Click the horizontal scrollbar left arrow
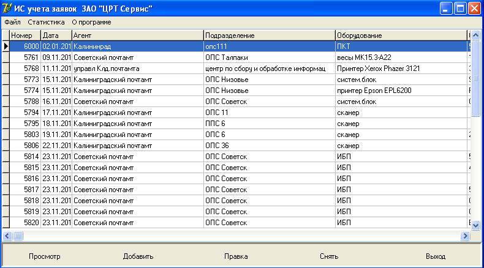 8,236
